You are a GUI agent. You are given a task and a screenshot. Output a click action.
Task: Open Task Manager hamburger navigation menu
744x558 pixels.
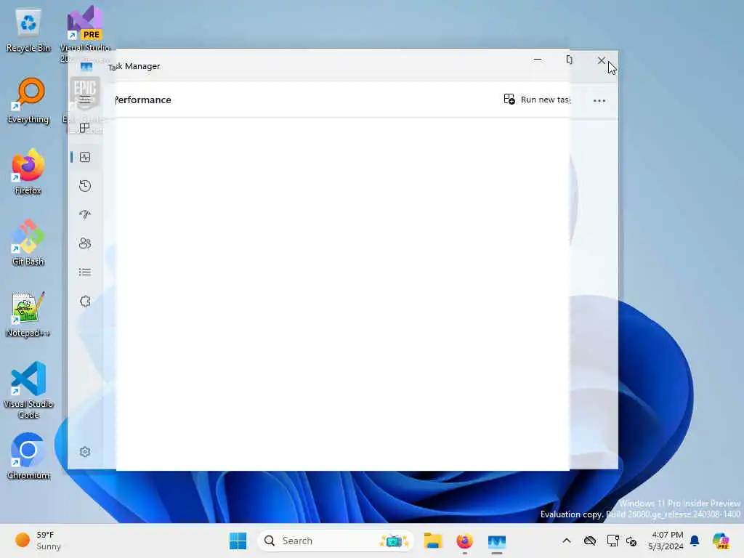click(85, 100)
